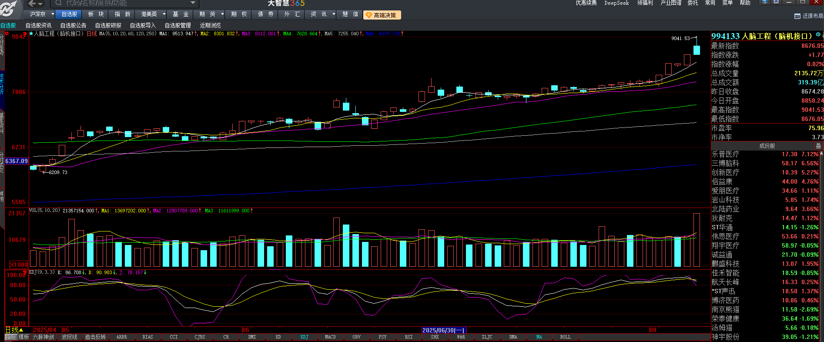The image size is (824, 342).
Task: Expand the 港美英 dropdown arrow
Action: [x=164, y=14]
